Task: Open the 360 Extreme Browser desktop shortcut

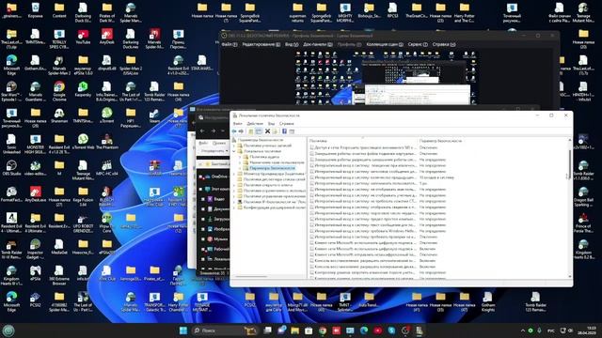Action: [x=59, y=275]
